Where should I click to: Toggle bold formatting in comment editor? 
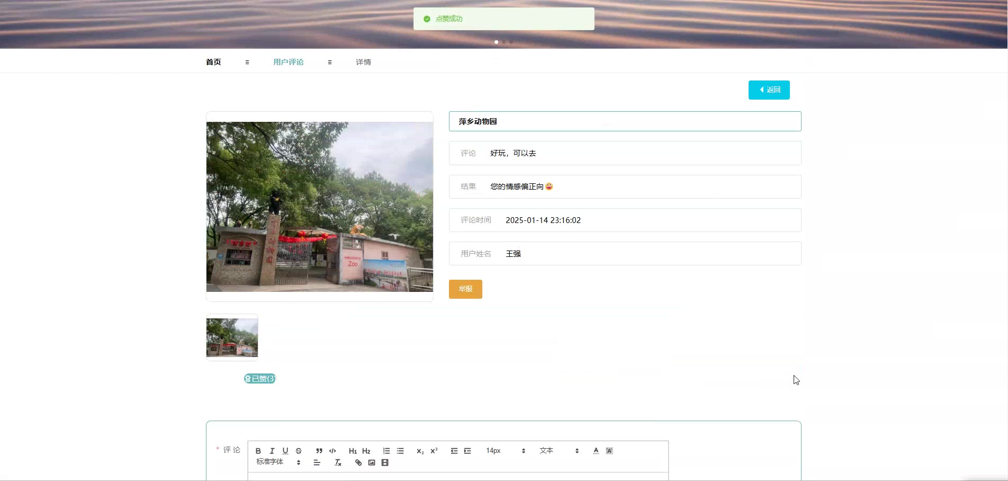[258, 451]
